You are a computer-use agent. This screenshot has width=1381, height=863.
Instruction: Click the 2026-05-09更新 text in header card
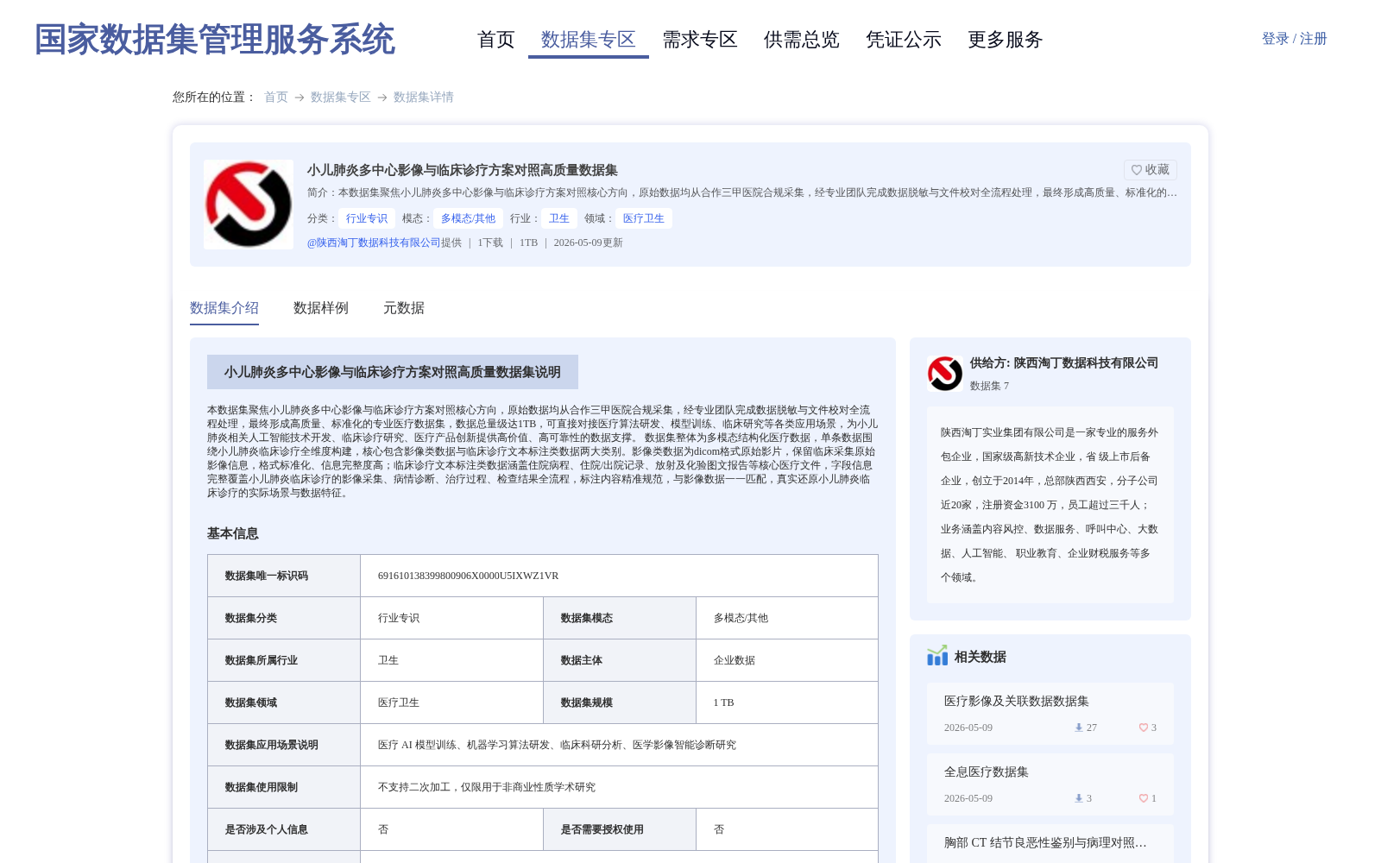coord(589,243)
